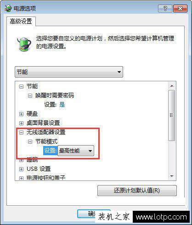Viewport: 192px width, 225px height.
Task: Close the 电源选项 dialog
Action: pyautogui.click(x=180, y=8)
